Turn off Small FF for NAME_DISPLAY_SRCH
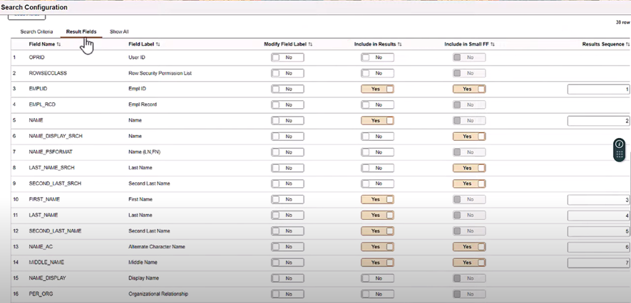The image size is (631, 303). pos(469,137)
